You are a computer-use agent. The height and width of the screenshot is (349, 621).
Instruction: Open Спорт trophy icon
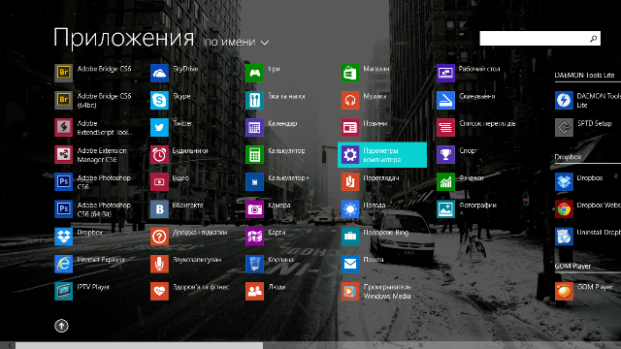[x=445, y=155]
